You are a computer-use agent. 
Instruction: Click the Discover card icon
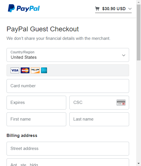pyautogui.click(x=35, y=70)
